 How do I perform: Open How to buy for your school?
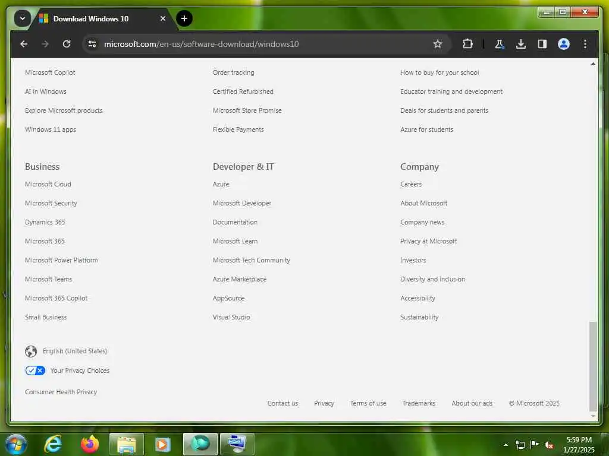coord(440,72)
